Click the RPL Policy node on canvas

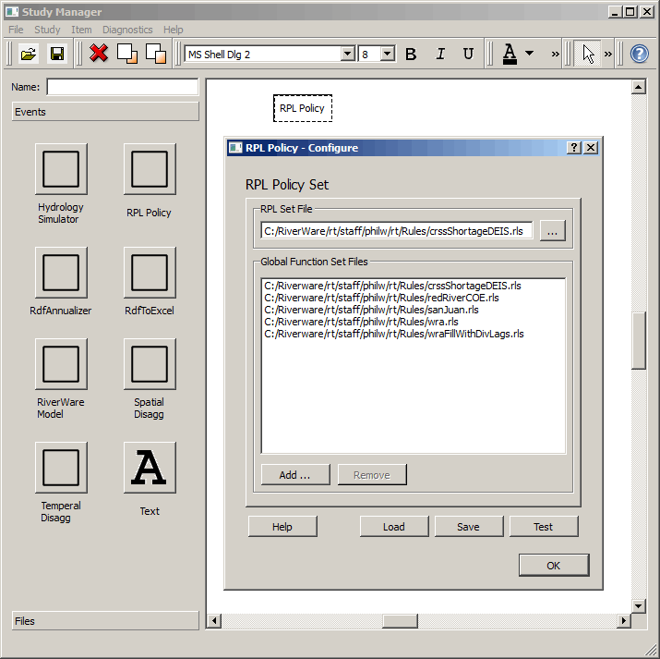[x=303, y=108]
